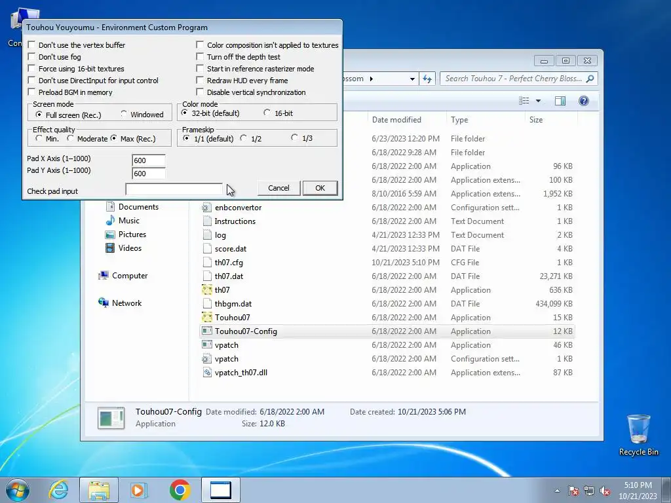Screen dimensions: 671x503
Task: Select the thbgm.dat file icon
Action: coord(207,304)
